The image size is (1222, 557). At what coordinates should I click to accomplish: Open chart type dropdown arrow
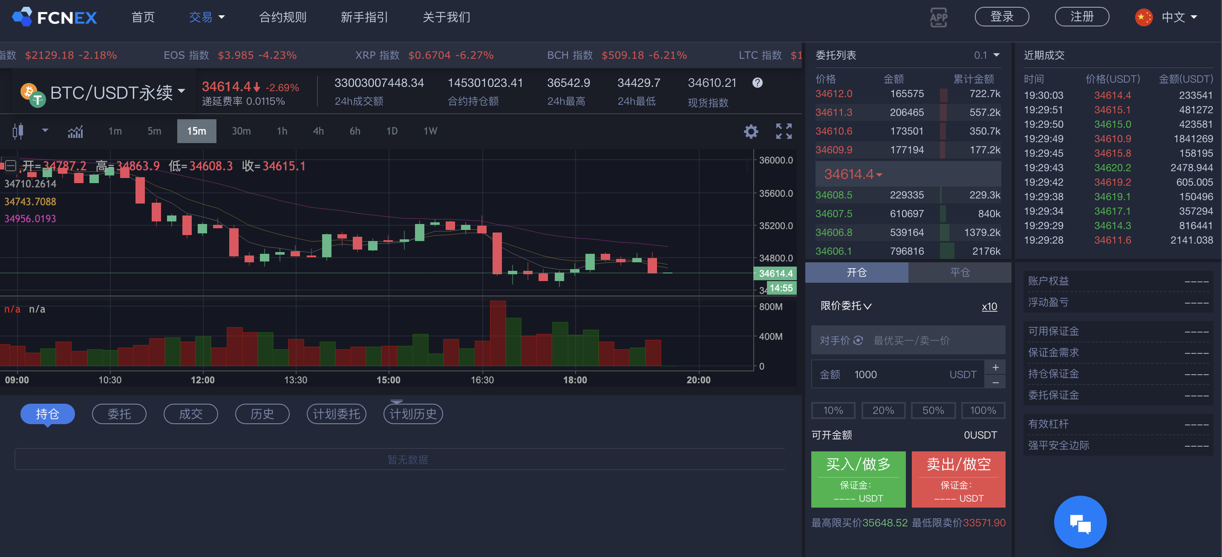pyautogui.click(x=45, y=130)
